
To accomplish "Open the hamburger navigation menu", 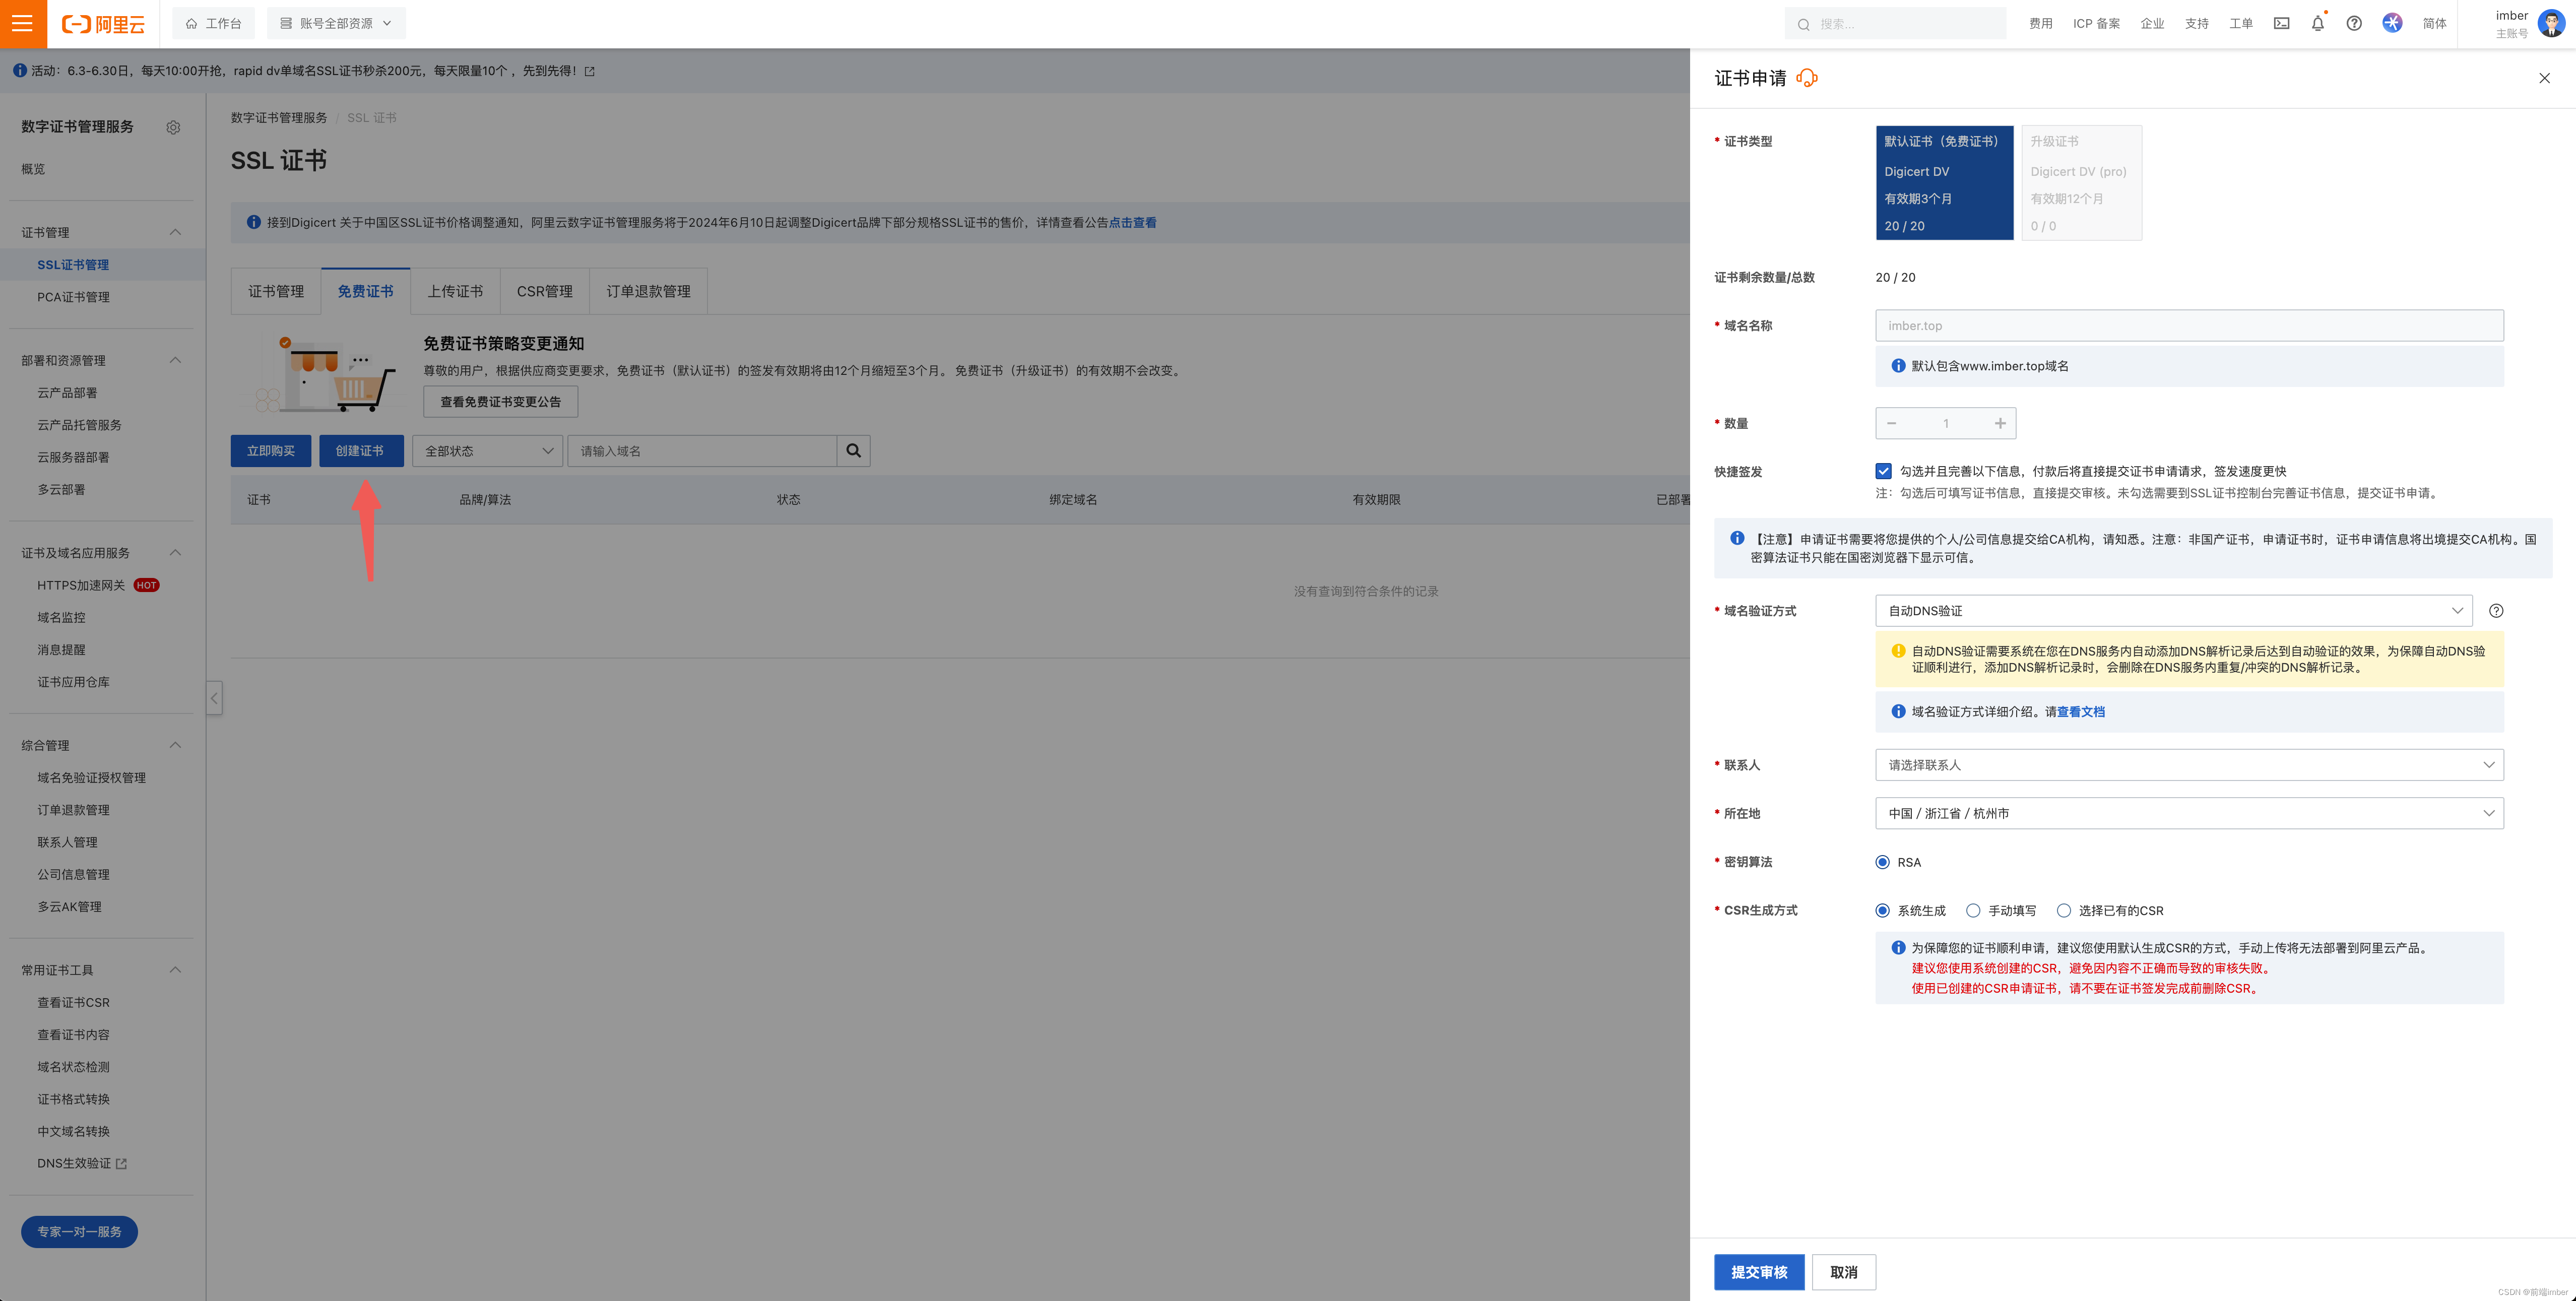I will pos(22,23).
